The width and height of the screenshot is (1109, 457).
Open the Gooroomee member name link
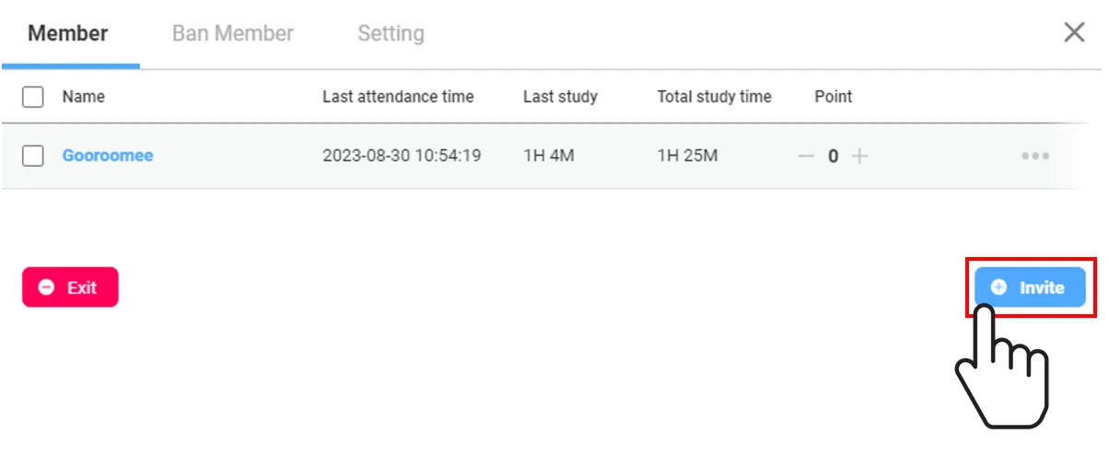tap(108, 156)
